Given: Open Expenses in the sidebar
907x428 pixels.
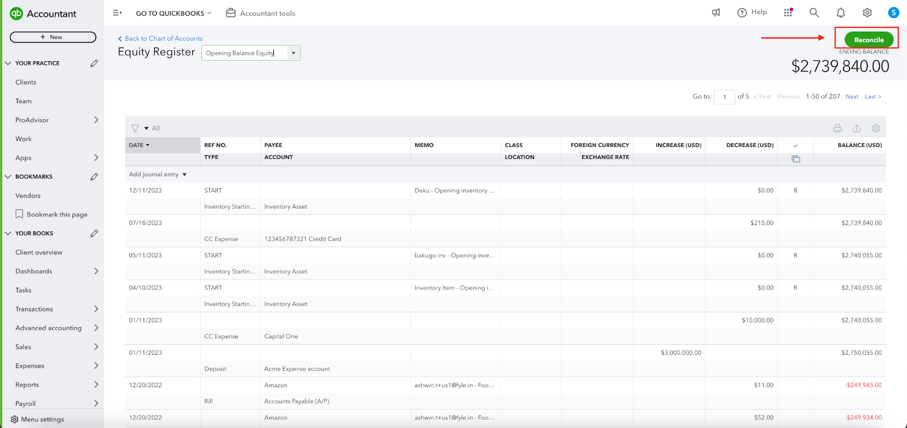Looking at the screenshot, I should [29, 366].
